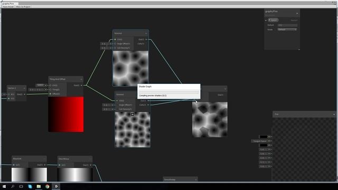The image size is (338, 190).
Task: Click the Save Asset toolbar button
Action: click(8, 7)
